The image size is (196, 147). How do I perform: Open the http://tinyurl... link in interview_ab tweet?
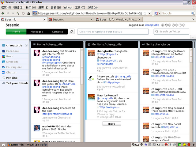(x=115, y=82)
